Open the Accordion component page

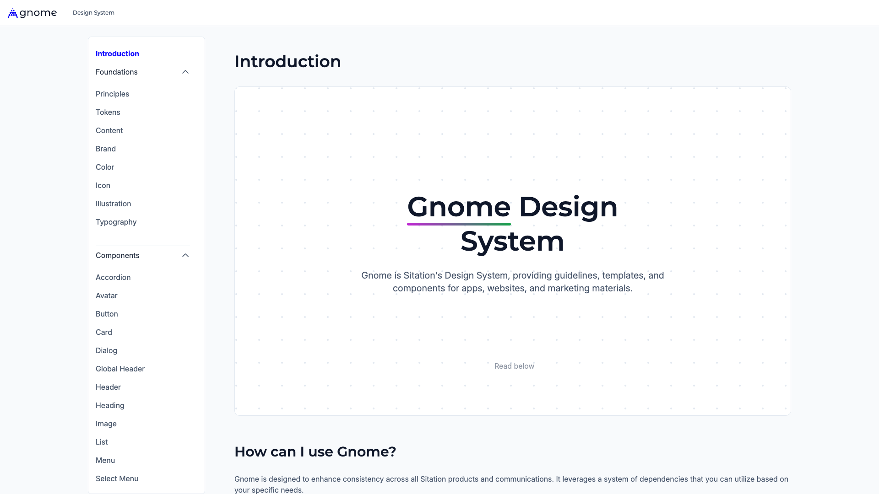(113, 277)
